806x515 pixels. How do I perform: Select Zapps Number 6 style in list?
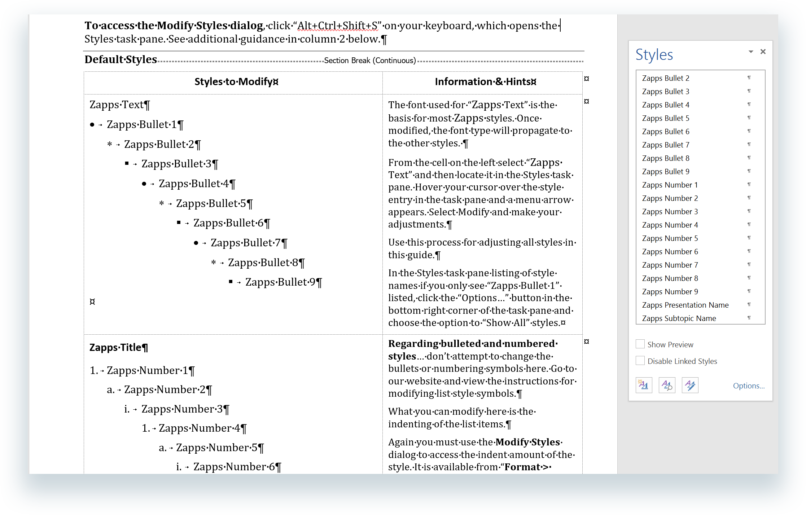[x=700, y=251]
